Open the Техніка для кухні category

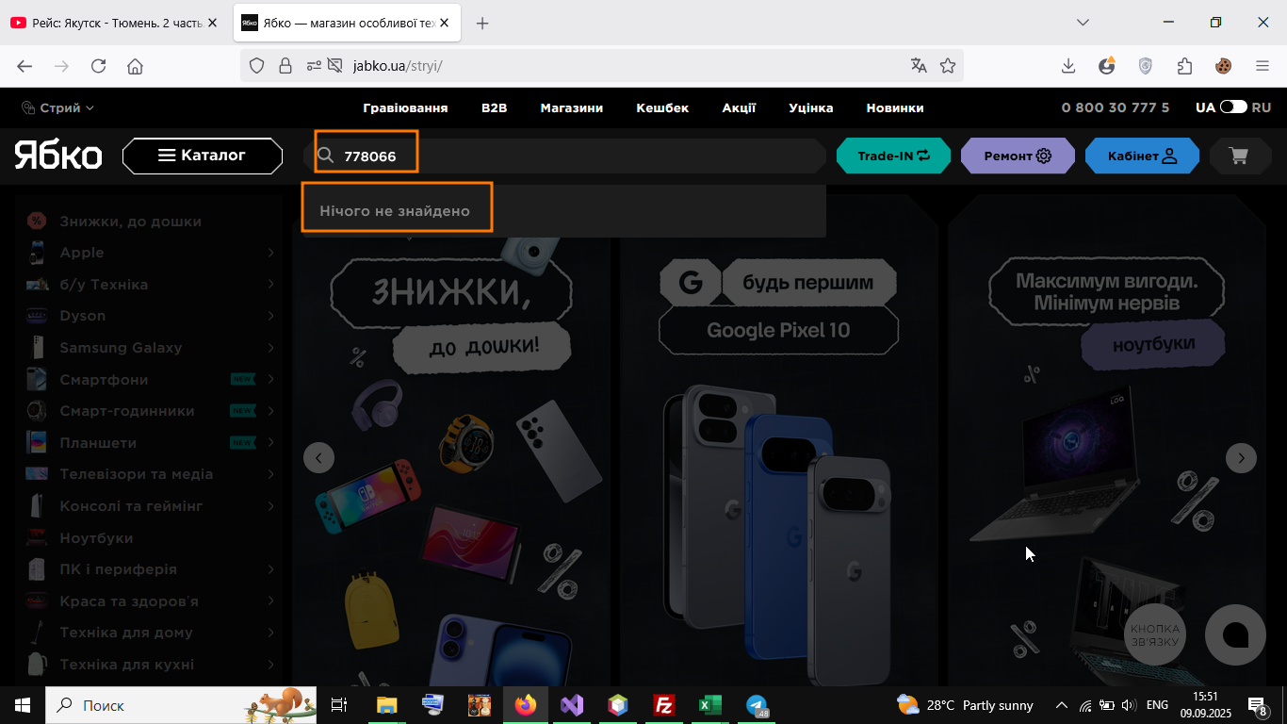127,665
